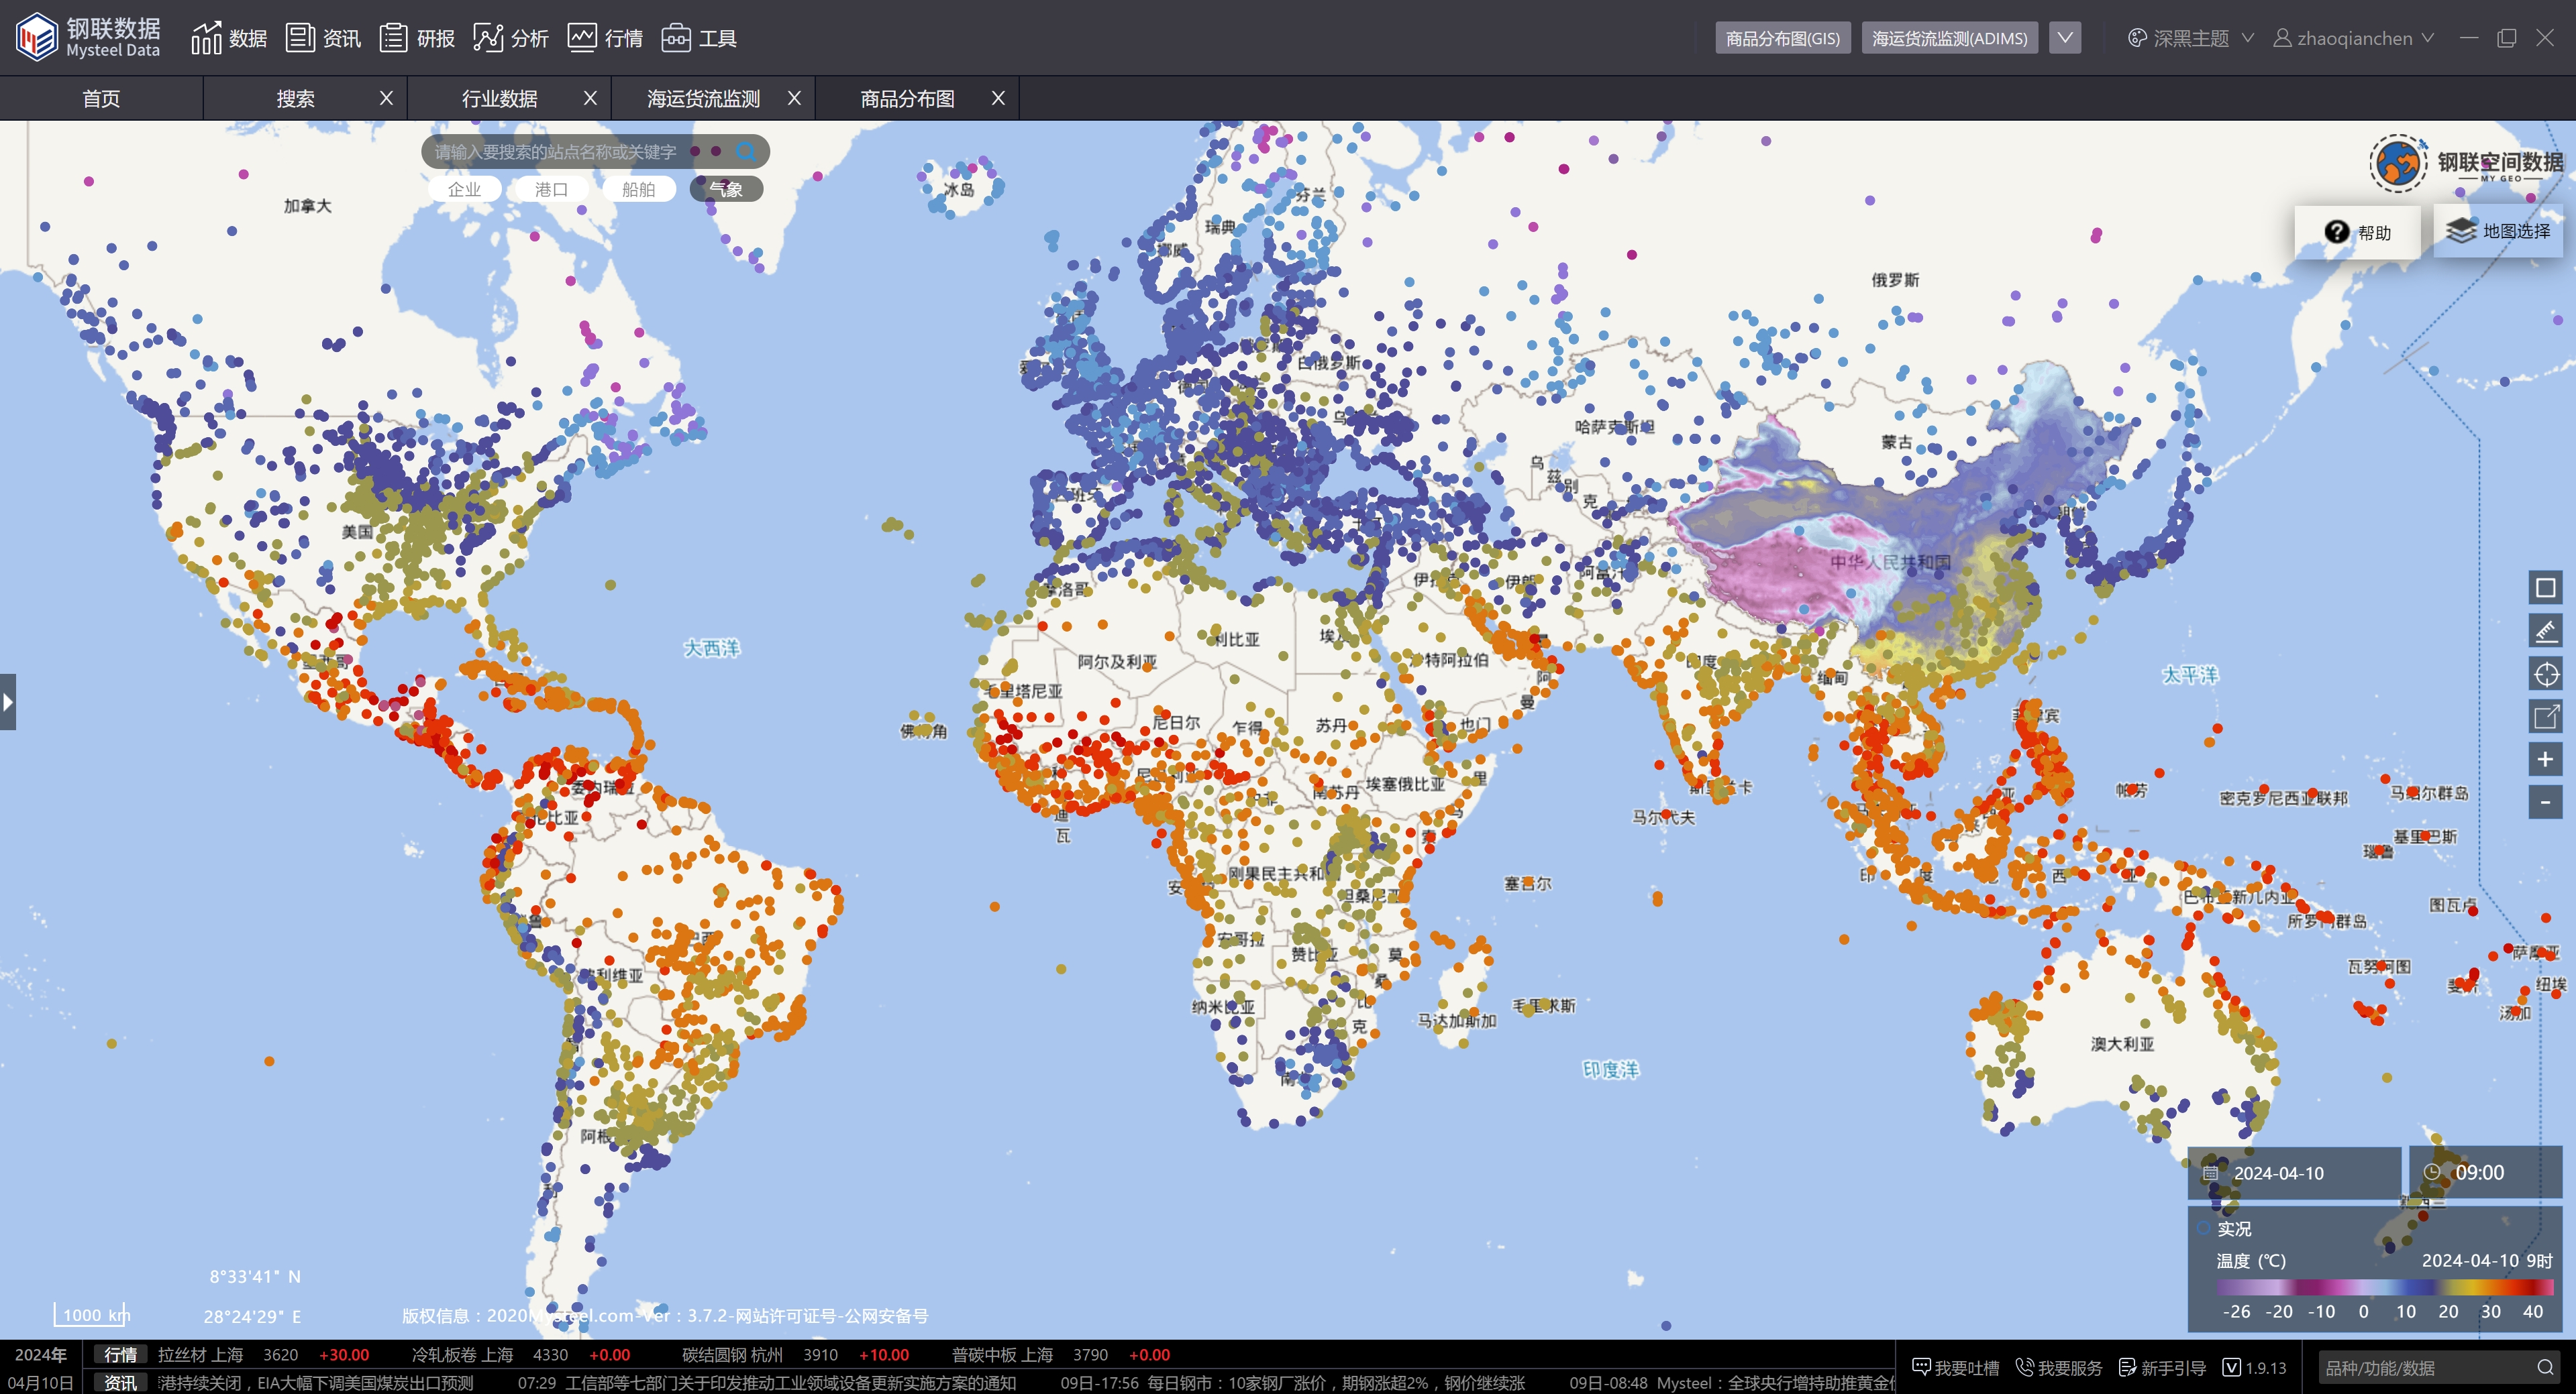Viewport: 2576px width, 1394px height.
Task: Toggle the 港口 port layer filter
Action: pos(551,189)
